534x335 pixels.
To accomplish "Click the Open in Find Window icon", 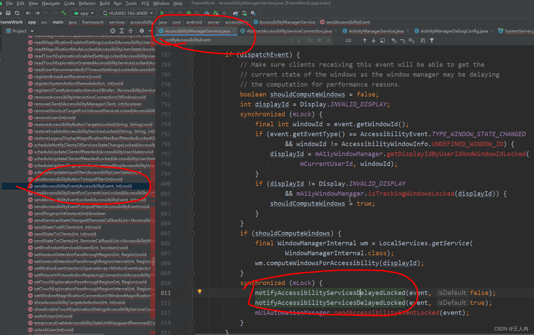I will 383,40.
